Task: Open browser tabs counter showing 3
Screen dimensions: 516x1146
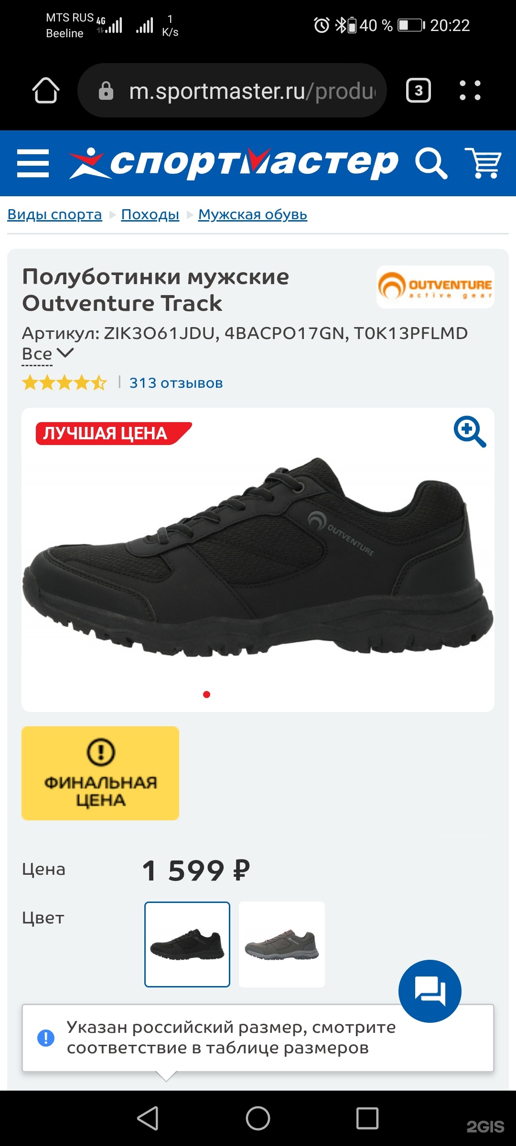Action: 419,90
